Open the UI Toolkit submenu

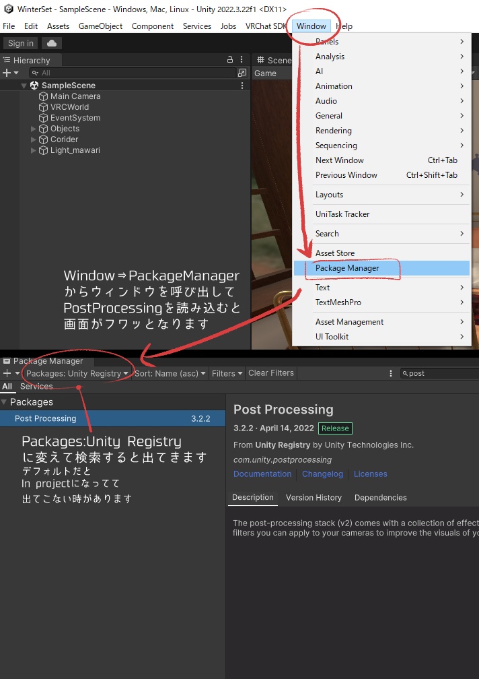pyautogui.click(x=381, y=337)
